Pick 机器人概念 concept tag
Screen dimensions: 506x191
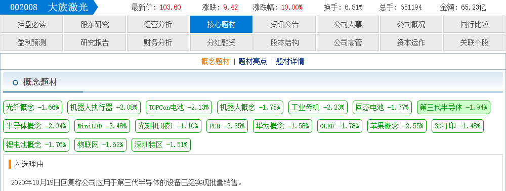pos(250,107)
